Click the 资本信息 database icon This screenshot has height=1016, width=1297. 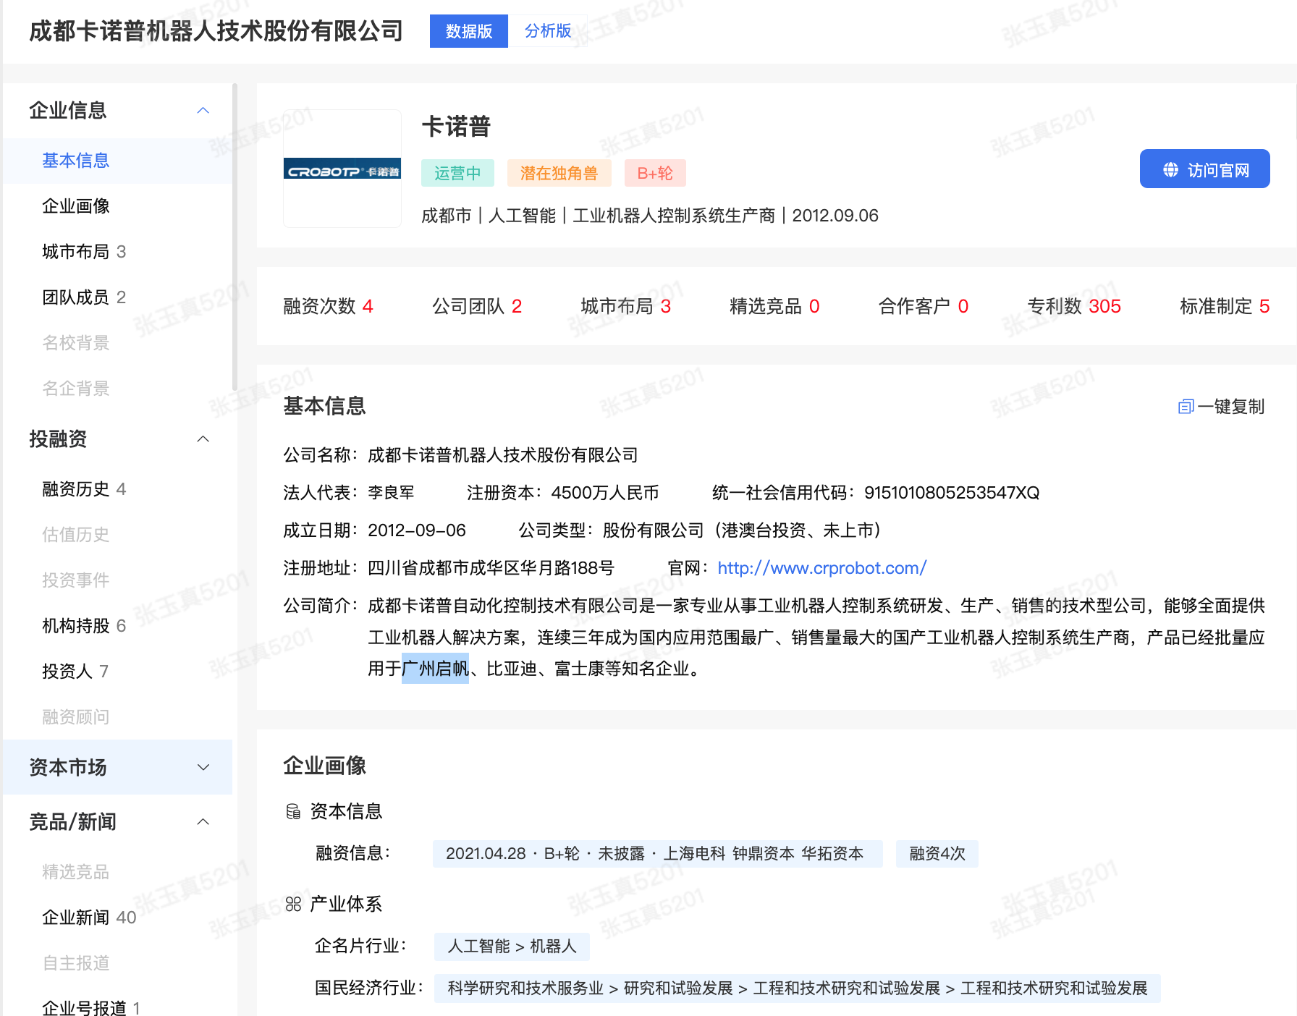pos(293,812)
